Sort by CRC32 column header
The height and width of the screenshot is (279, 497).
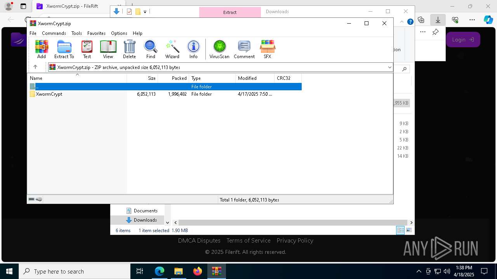click(x=288, y=78)
